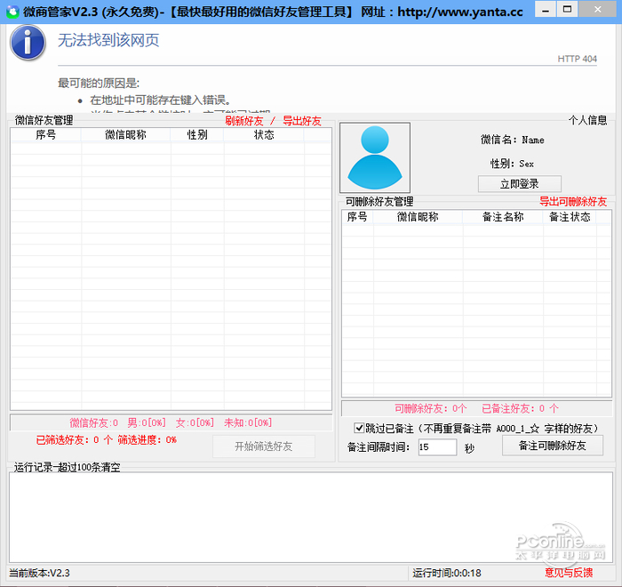Image resolution: width=622 pixels, height=587 pixels.
Task: Click the 开始筛选好友 button
Action: coord(264,446)
